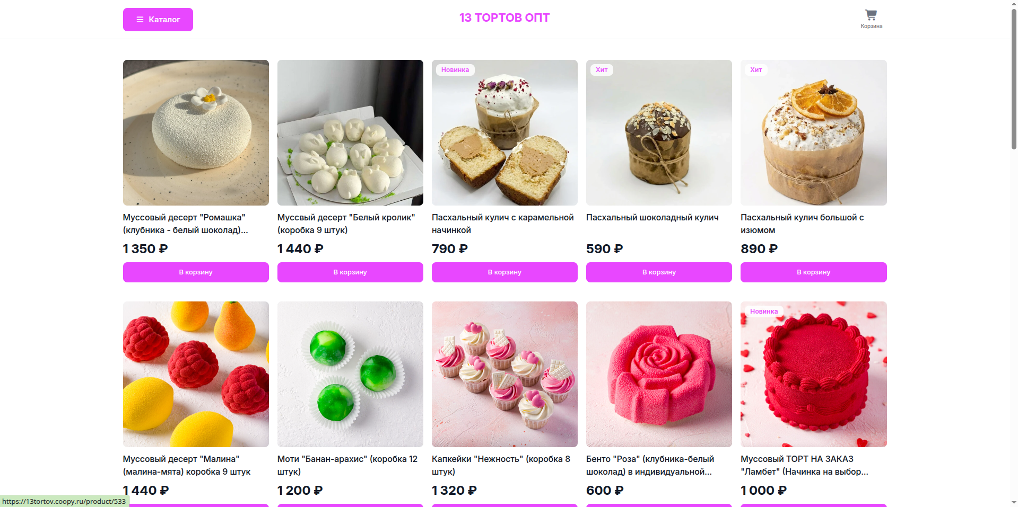Open the Ромашка mousse dessert photo
Viewport: 1018px width, 507px height.
click(x=196, y=132)
